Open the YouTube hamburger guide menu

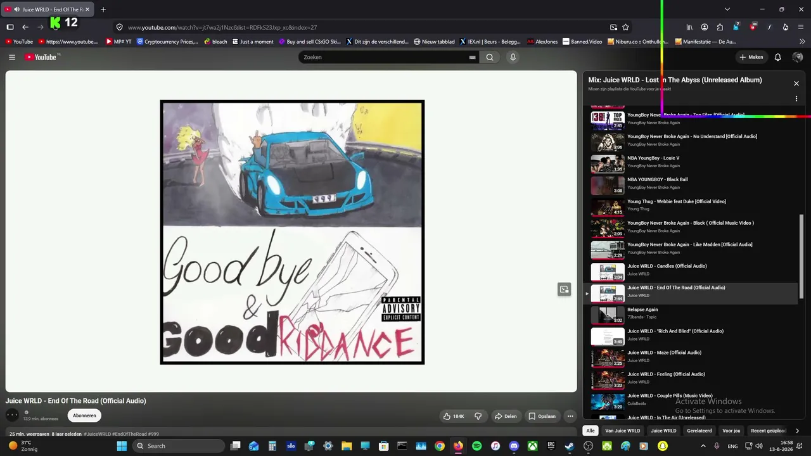point(12,57)
